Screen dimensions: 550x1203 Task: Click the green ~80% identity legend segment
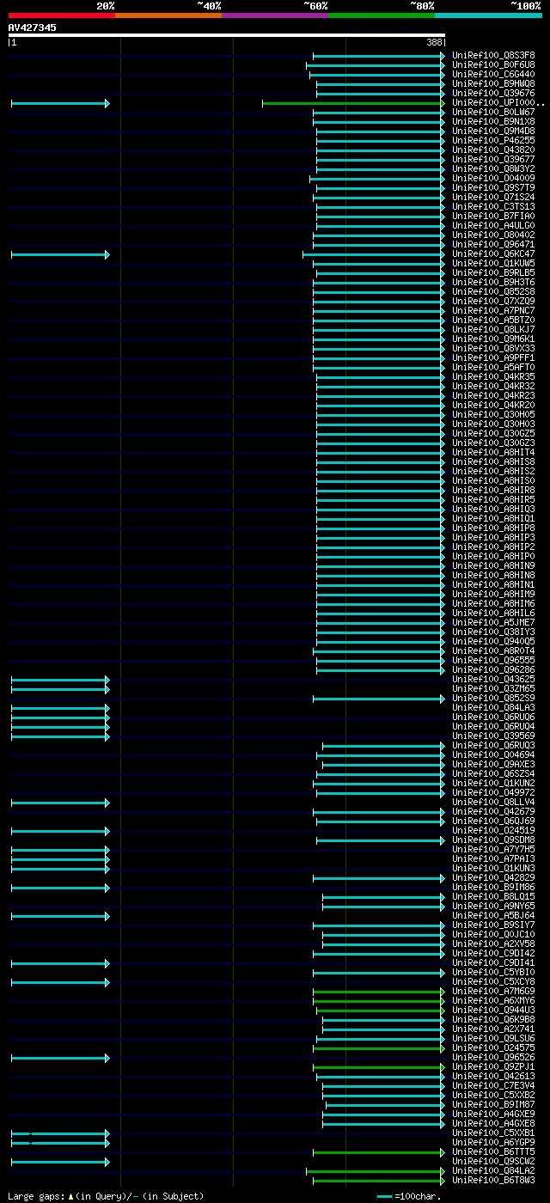(382, 15)
